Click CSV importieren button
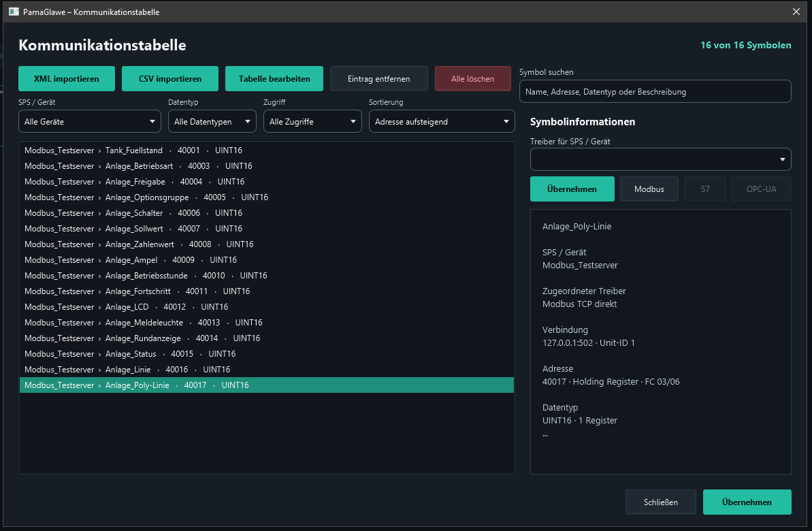 (170, 79)
